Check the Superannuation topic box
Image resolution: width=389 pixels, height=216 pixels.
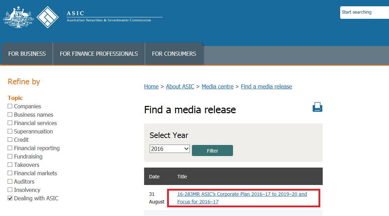coord(10,131)
